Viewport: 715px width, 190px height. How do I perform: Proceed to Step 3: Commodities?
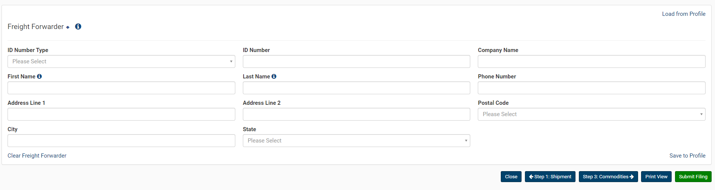coord(608,177)
